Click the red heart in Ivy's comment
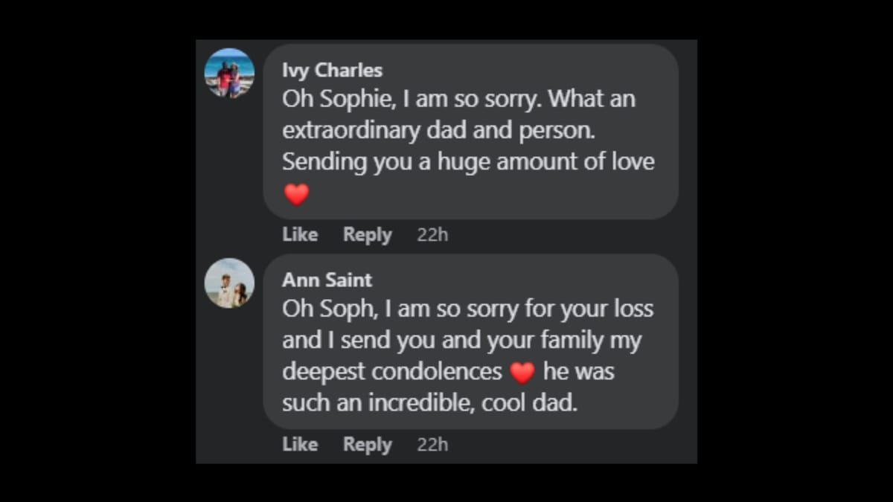Screen dimensions: 893x502 pyautogui.click(x=296, y=195)
